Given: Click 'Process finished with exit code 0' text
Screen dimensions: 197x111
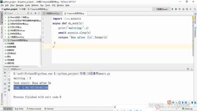Looking at the screenshot, I should pyautogui.click(x=37, y=97).
